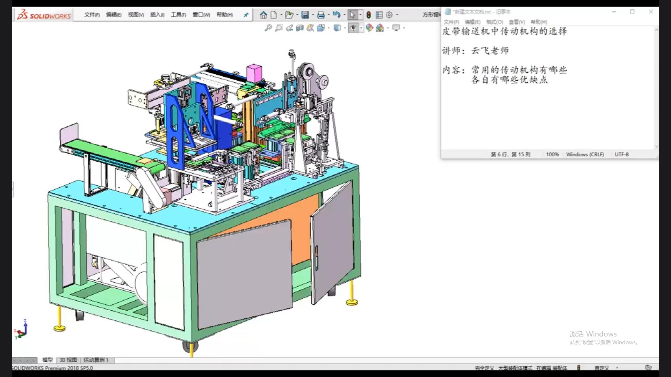The height and width of the screenshot is (377, 671).
Task: Open SolidWorks 视图(V) menu
Action: click(136, 15)
